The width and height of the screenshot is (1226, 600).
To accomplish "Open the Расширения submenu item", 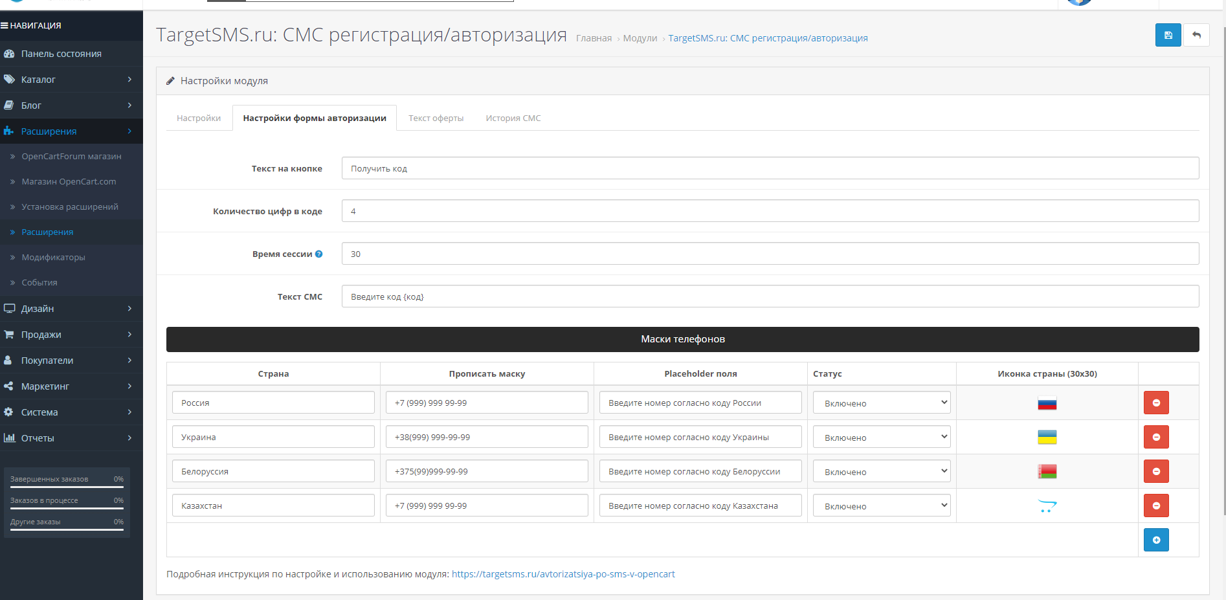I will pos(71,232).
